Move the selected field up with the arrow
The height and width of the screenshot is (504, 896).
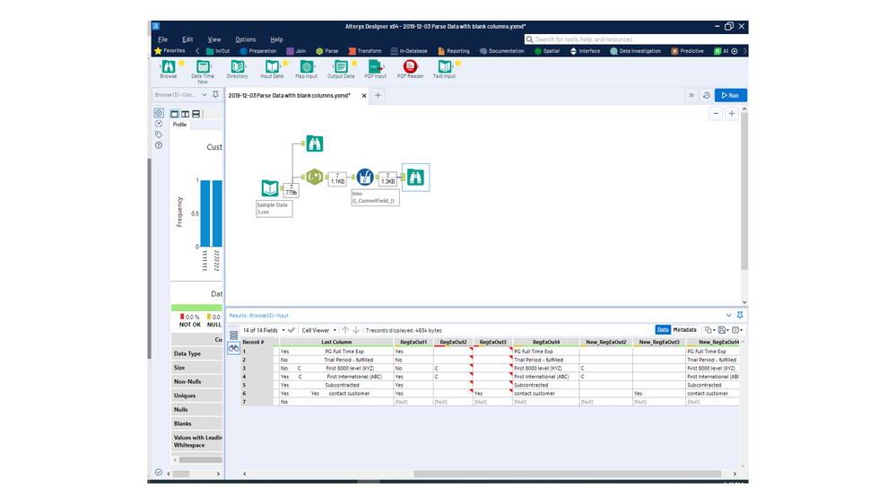pyautogui.click(x=345, y=330)
